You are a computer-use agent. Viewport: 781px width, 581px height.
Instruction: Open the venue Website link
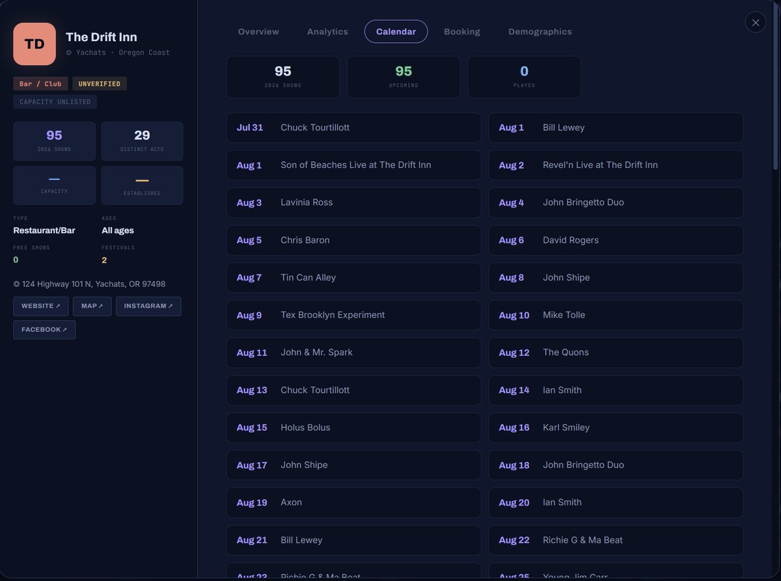[x=40, y=306]
